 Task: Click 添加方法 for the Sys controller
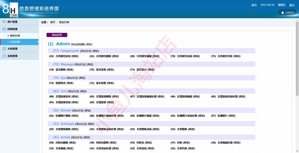tap(72, 78)
